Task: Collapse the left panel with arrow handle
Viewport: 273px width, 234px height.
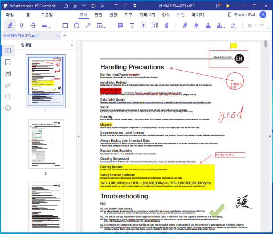Action: (x=79, y=136)
